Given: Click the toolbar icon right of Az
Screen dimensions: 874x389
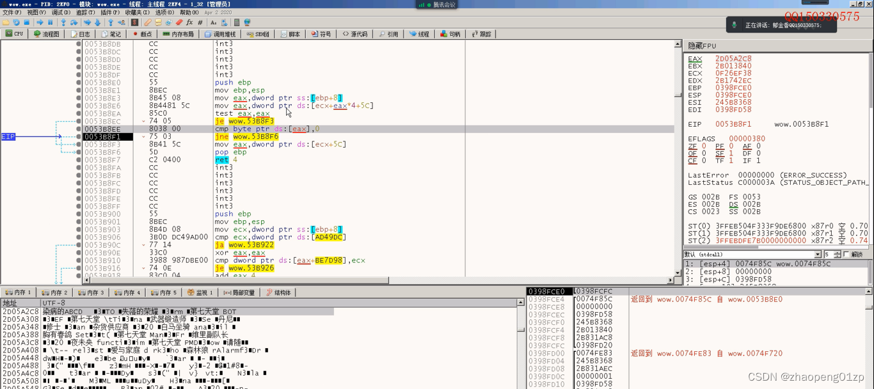Looking at the screenshot, I should [x=224, y=22].
